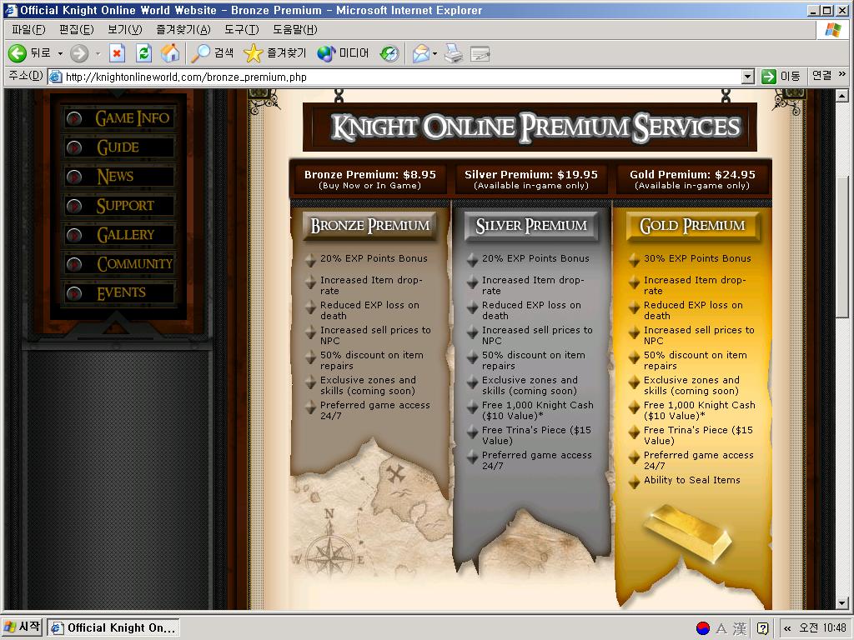The width and height of the screenshot is (854, 640).
Task: Click the vertical scrollbar down arrow
Action: (x=842, y=603)
